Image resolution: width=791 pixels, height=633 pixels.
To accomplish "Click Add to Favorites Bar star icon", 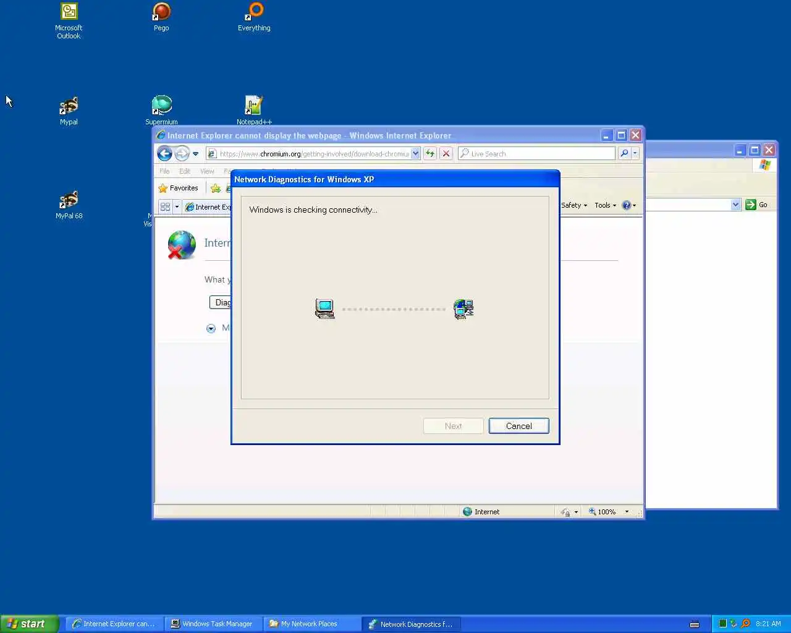I will click(x=215, y=188).
